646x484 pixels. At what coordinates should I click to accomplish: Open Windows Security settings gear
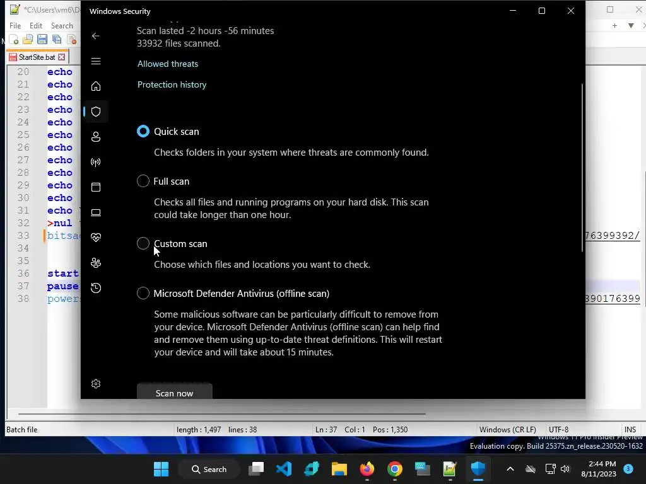[x=96, y=384]
